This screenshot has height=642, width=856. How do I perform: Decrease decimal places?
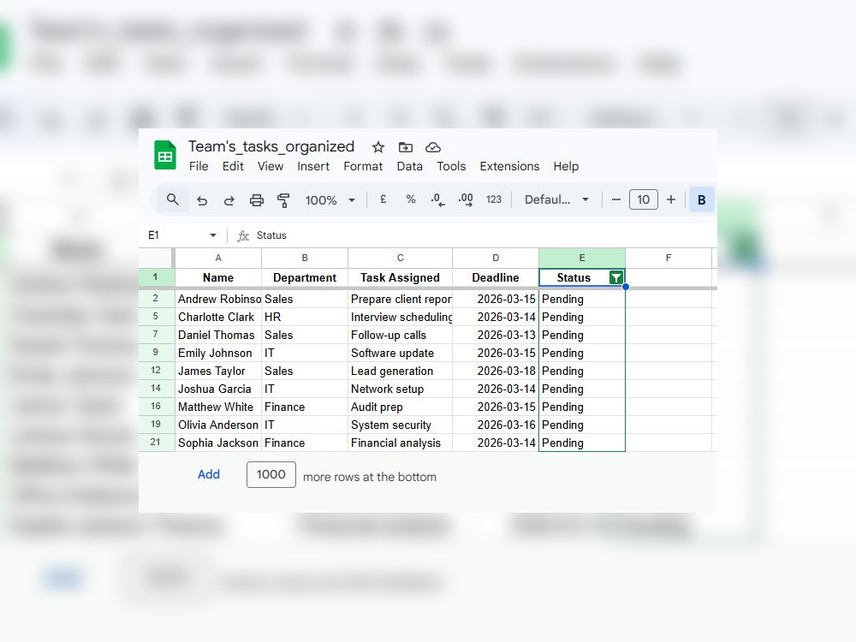(x=437, y=199)
